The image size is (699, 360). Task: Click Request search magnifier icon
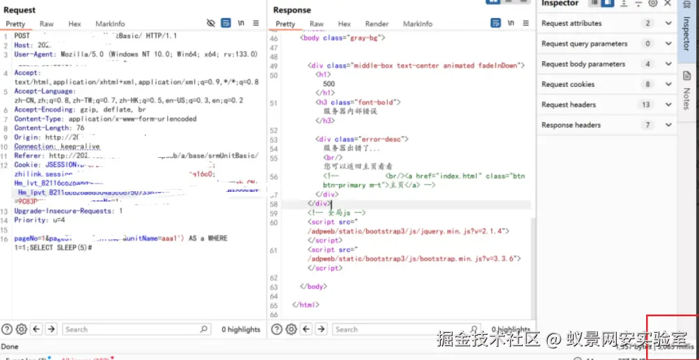click(203, 329)
